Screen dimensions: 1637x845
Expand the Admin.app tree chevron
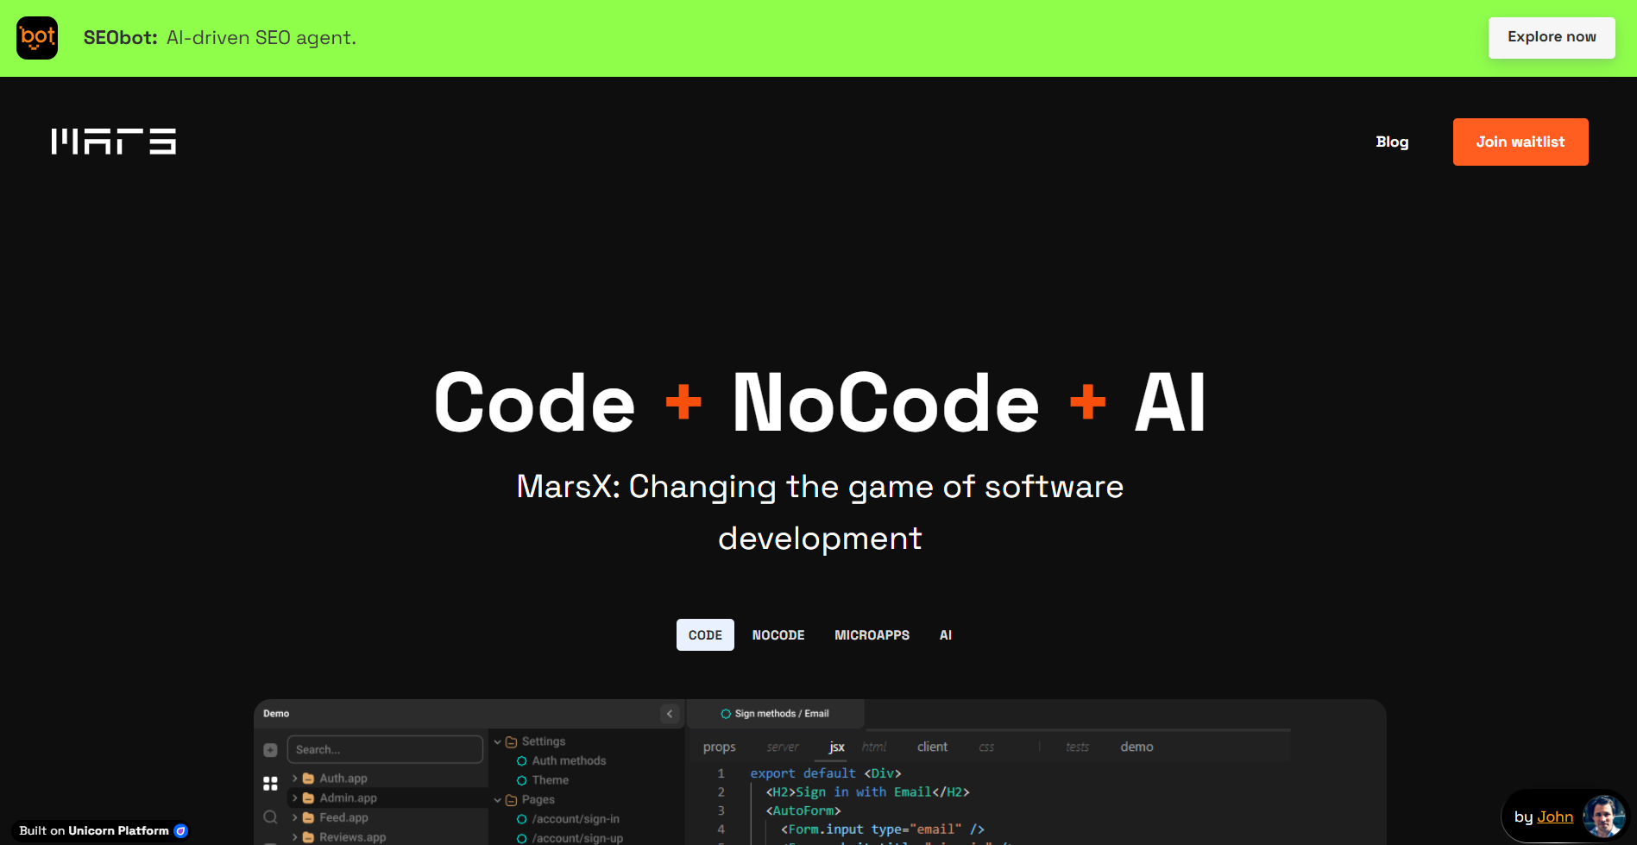(x=294, y=798)
